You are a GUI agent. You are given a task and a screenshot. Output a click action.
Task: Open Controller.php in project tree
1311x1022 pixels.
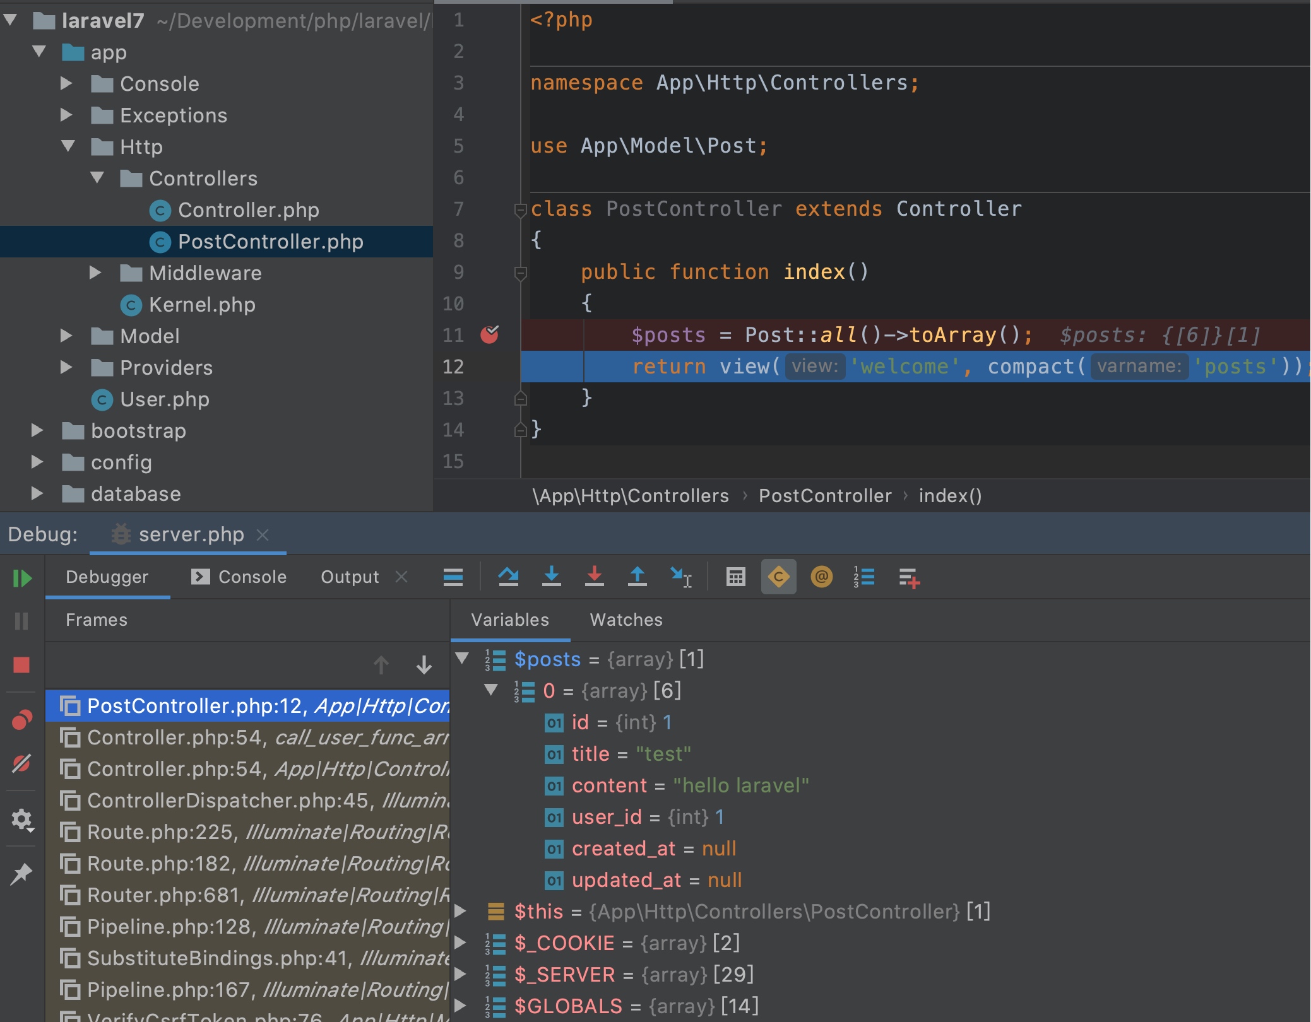pyautogui.click(x=235, y=210)
